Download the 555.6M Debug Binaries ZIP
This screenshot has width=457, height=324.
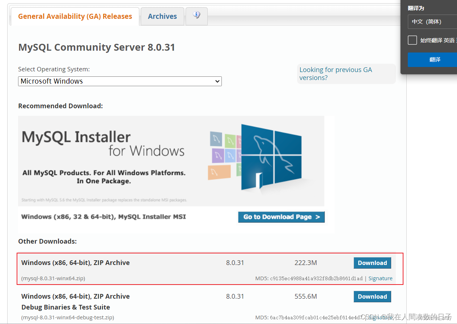point(372,296)
